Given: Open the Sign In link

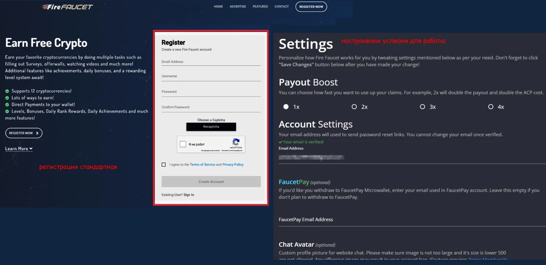Looking at the screenshot, I should coord(189,195).
